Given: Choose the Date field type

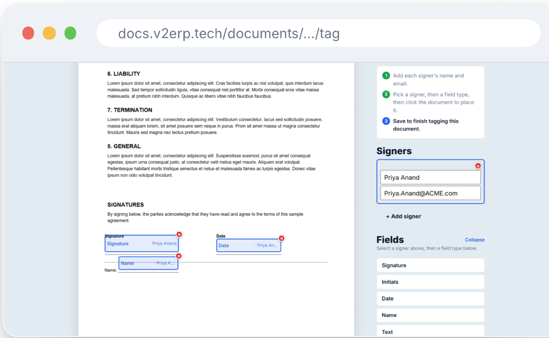Looking at the screenshot, I should (430, 298).
